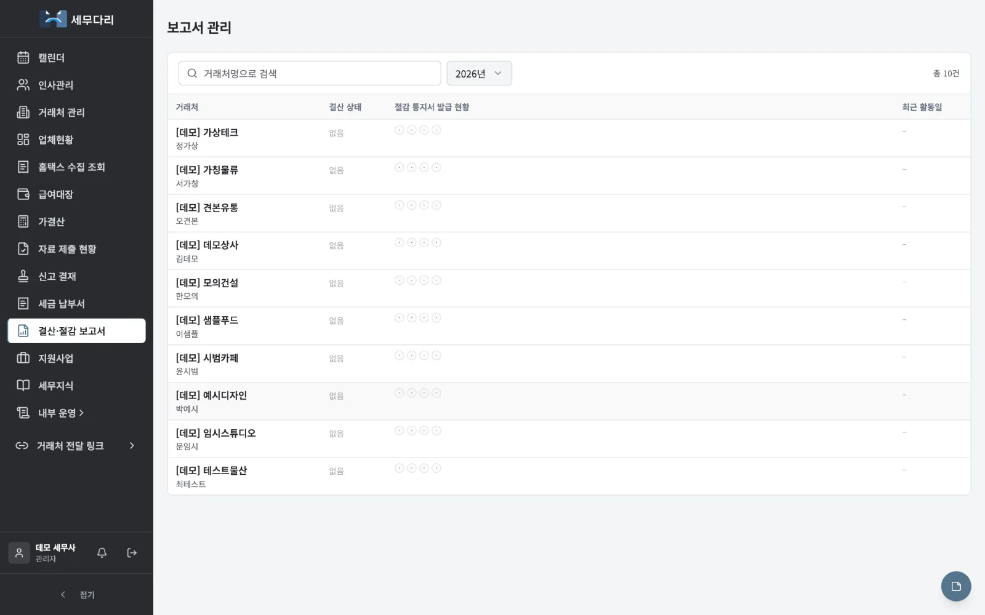This screenshot has width=985, height=615.
Task: Open the 세금 납부서 receipt icon
Action: [x=23, y=304]
